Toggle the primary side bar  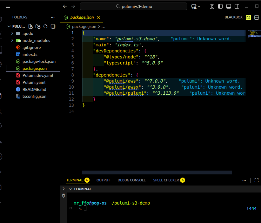(x=220, y=6)
